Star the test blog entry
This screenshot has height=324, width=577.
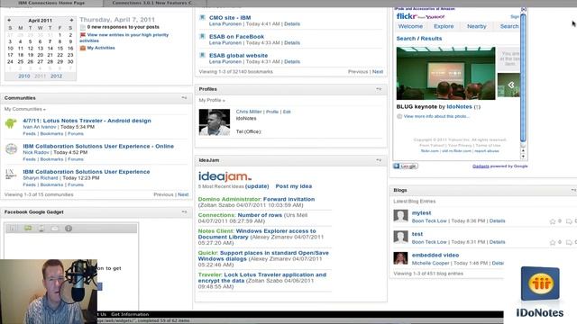[553, 242]
